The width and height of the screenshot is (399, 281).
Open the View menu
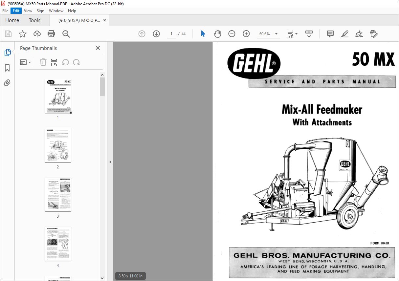tap(28, 11)
